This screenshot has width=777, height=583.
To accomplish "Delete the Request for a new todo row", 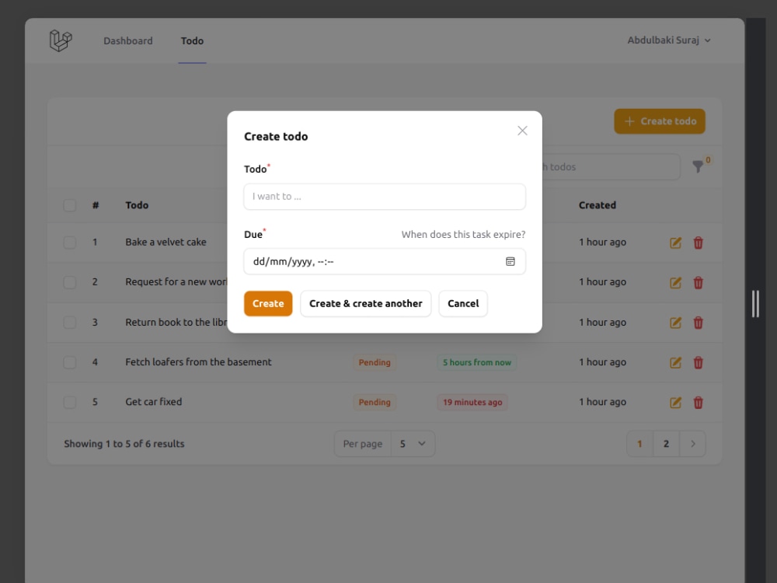I will pos(699,283).
